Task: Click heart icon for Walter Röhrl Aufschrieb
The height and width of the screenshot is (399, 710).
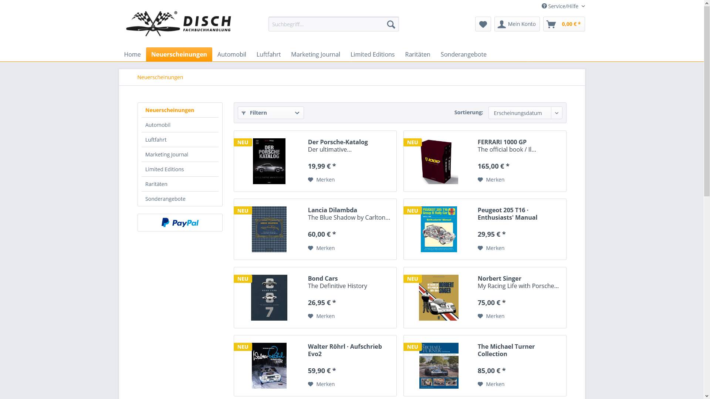Action: coord(311,384)
